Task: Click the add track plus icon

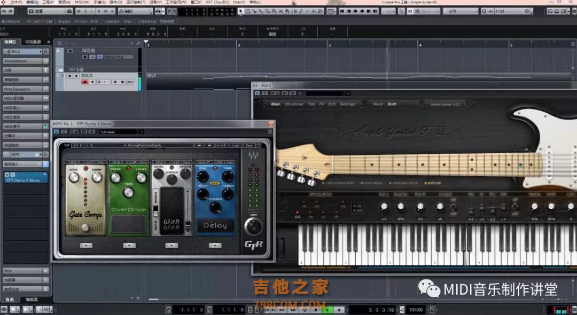Action: 132,43
